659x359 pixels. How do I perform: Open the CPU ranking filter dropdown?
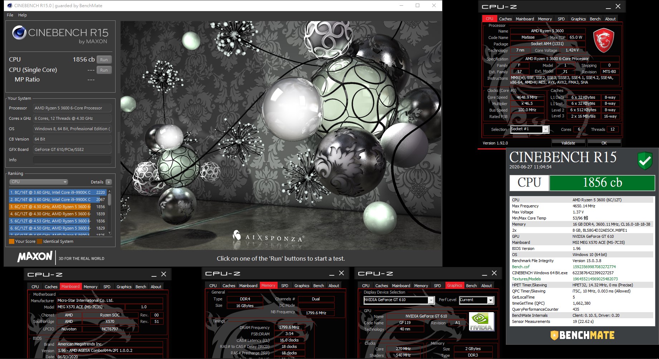39,182
